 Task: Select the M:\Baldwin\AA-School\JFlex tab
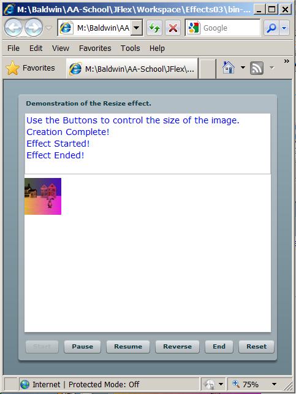[132, 69]
